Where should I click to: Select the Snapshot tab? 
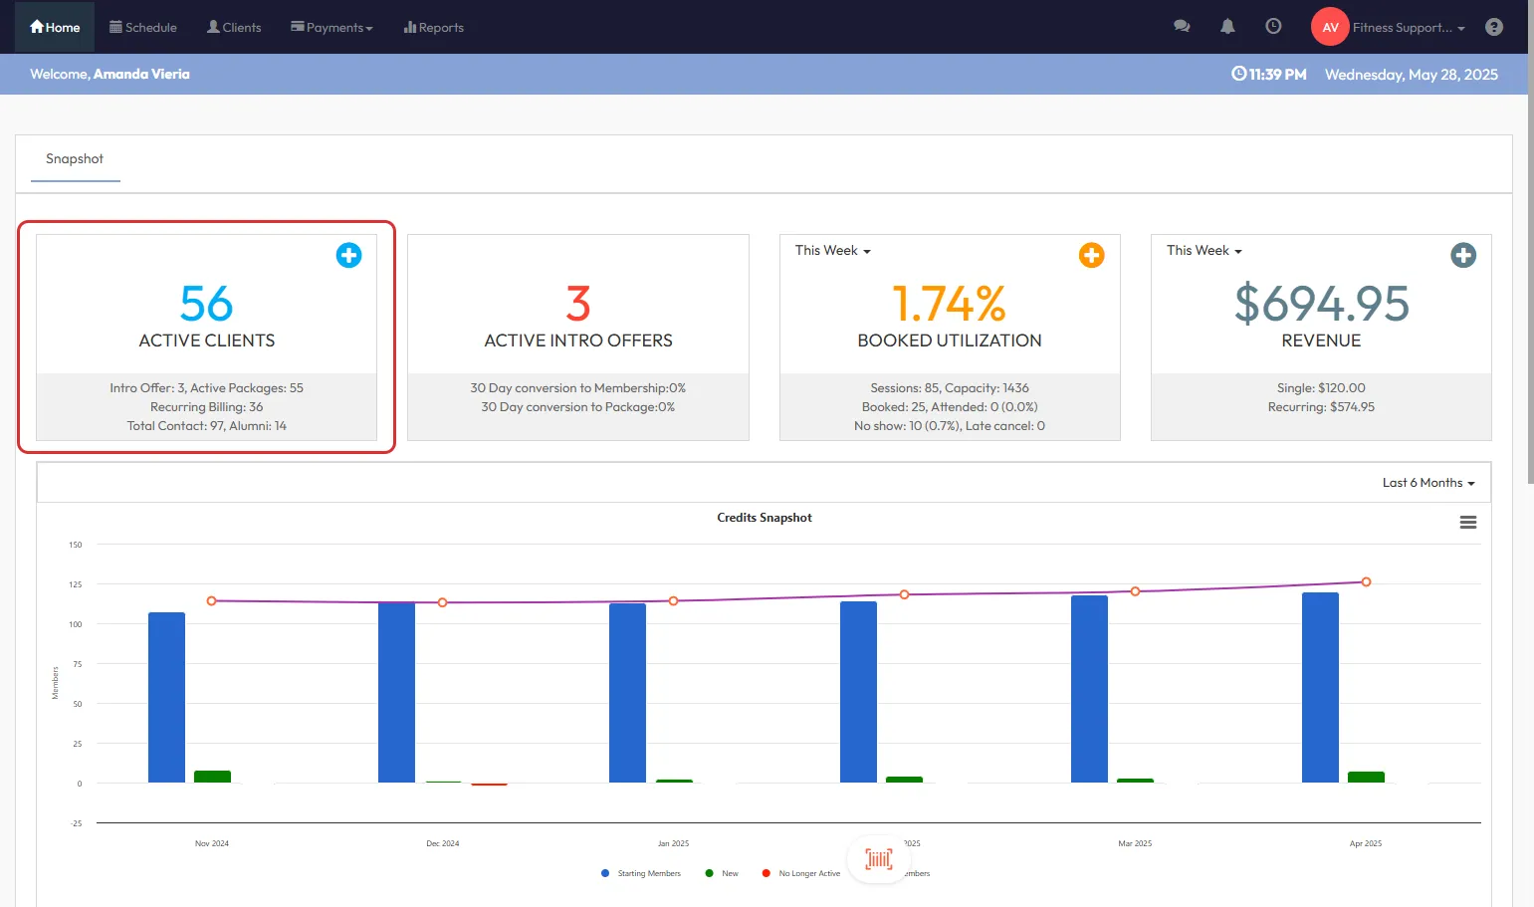[x=75, y=159]
